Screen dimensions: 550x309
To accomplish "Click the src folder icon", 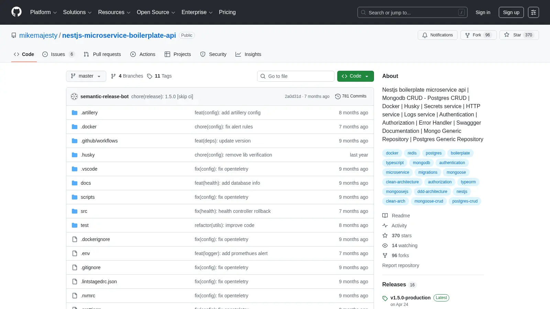I will (75, 211).
